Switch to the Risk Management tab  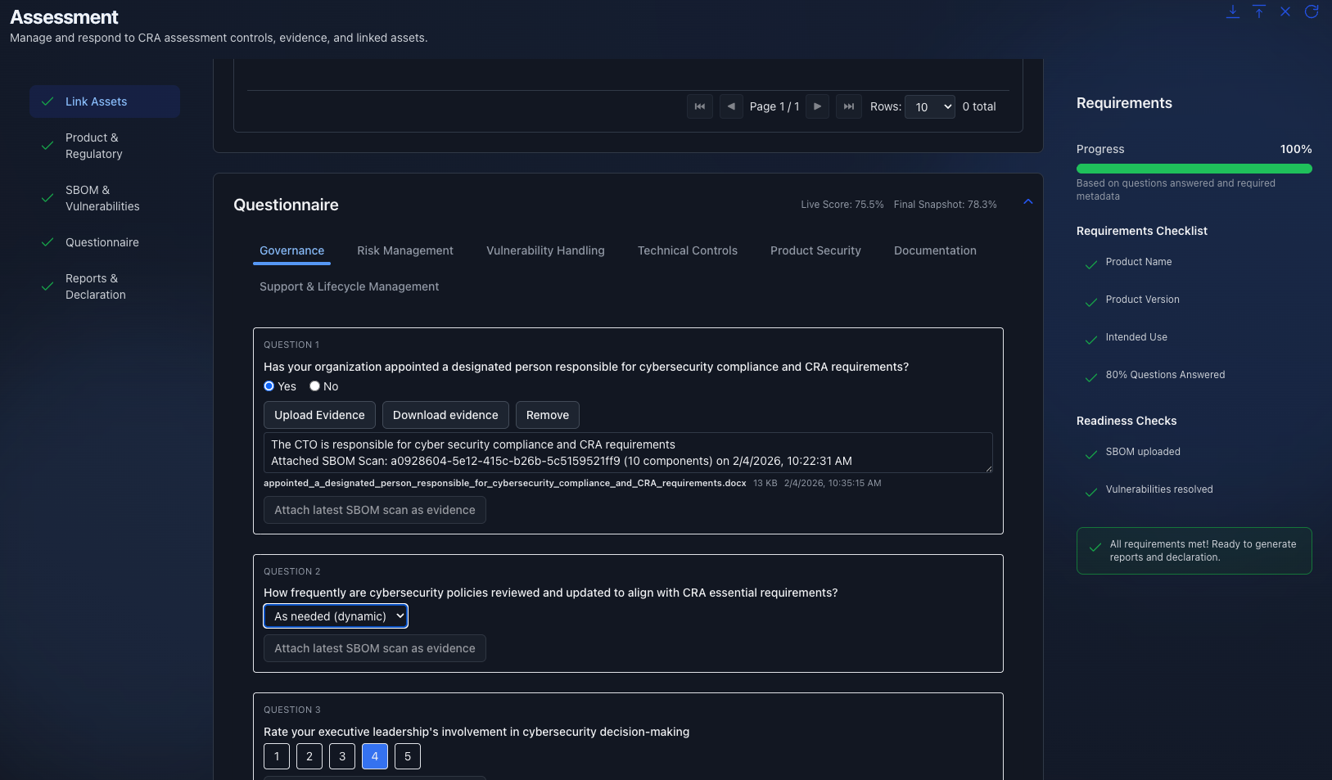point(405,250)
